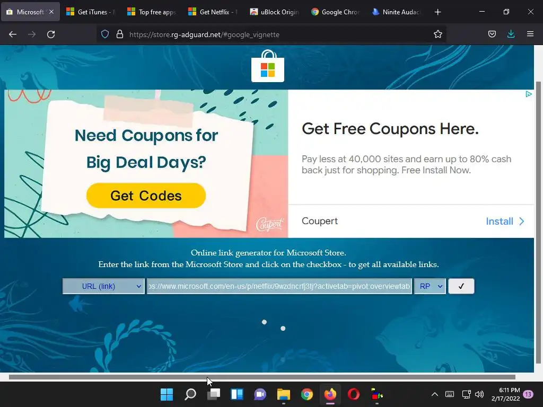This screenshot has height=407, width=543.
Task: Go back using the back arrow
Action: click(13, 34)
